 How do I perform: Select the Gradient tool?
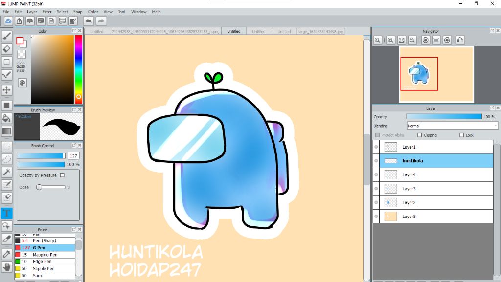[7, 131]
